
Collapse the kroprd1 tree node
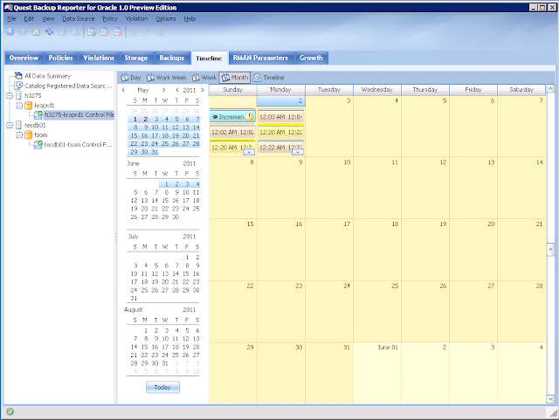pyautogui.click(x=19, y=105)
